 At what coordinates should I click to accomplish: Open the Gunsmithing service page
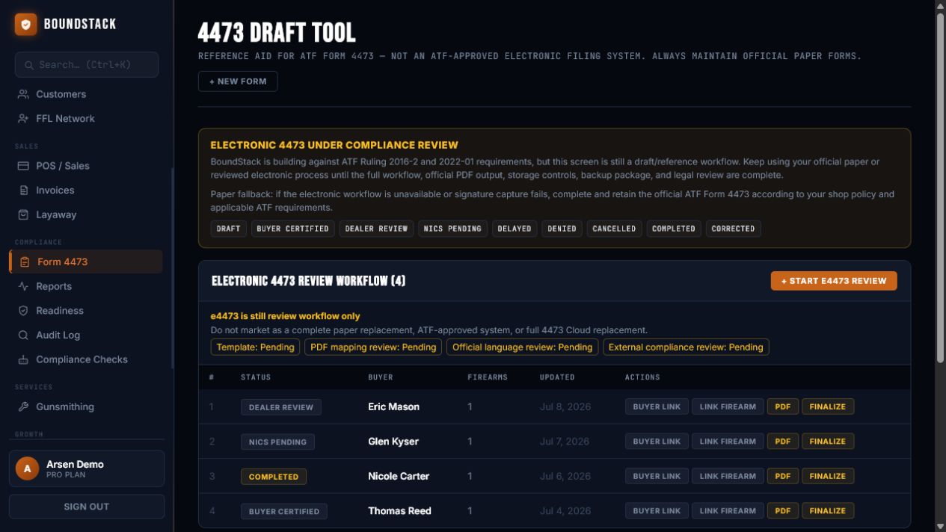click(86, 406)
